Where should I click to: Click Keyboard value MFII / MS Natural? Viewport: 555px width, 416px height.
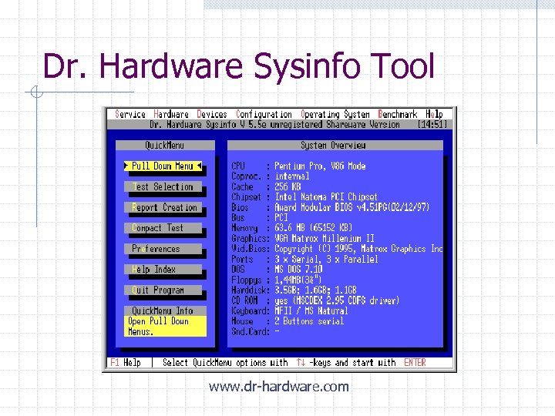[x=311, y=311]
